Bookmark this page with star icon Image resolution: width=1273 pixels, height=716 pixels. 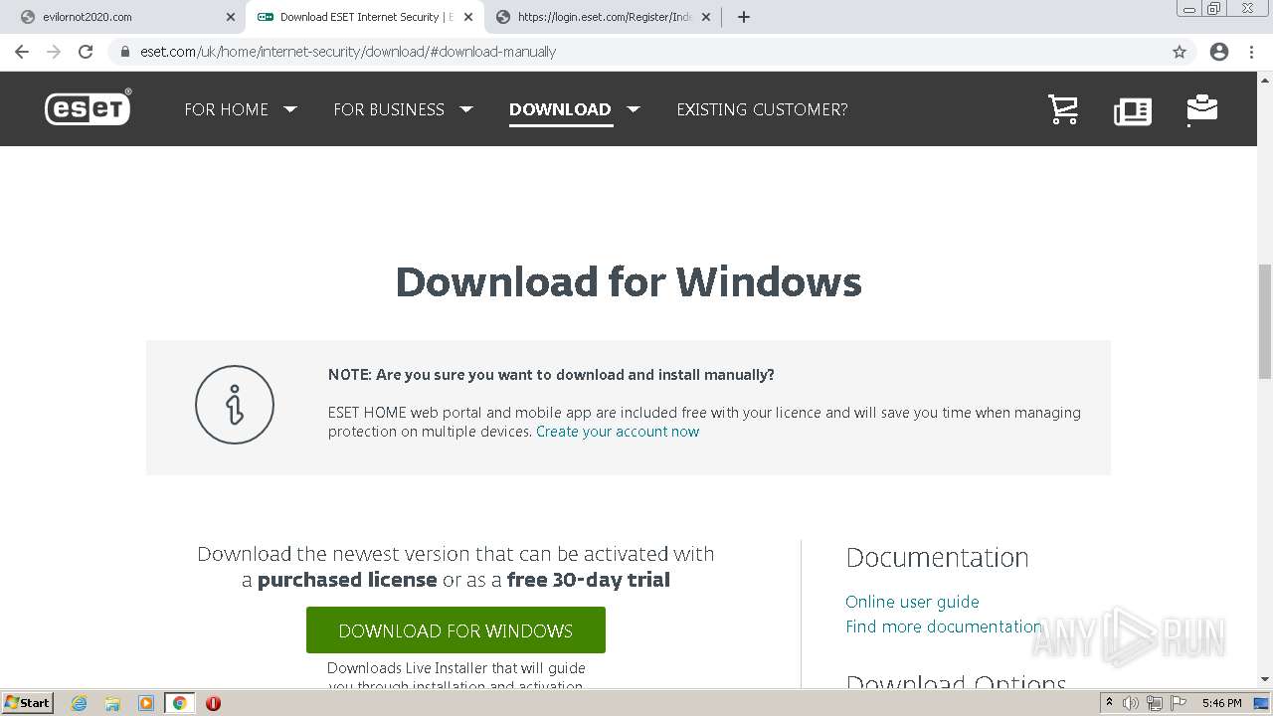click(x=1180, y=52)
